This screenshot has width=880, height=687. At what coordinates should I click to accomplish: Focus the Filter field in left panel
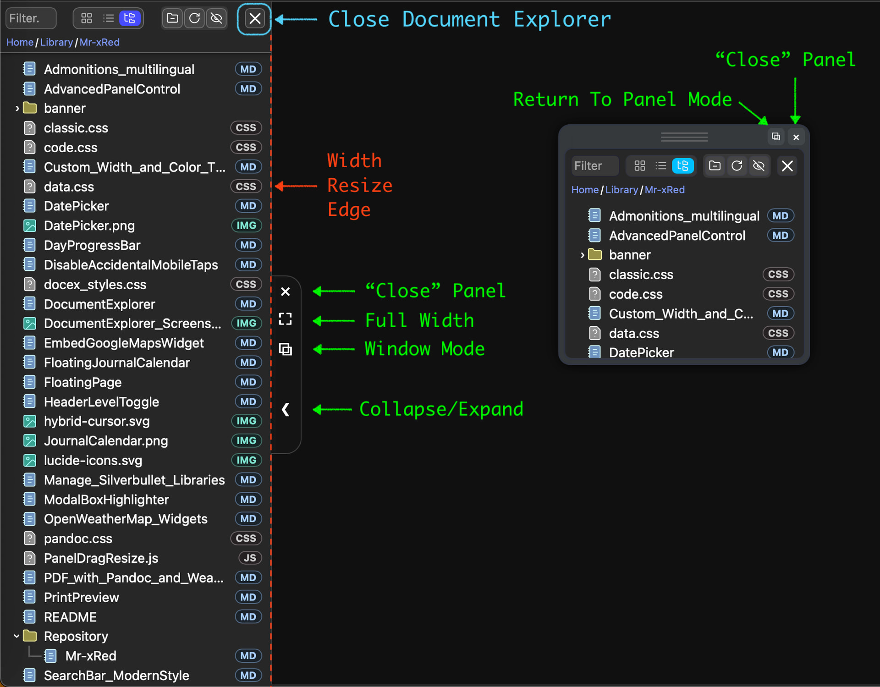30,18
